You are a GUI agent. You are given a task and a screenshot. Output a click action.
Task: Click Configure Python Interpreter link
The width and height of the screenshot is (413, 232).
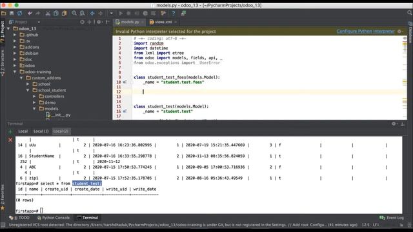pos(366,32)
